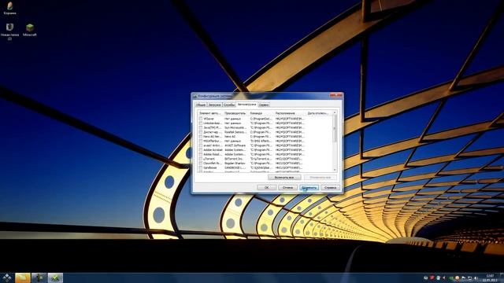The image size is (504, 283).
Task: Click the Включить все button
Action: pyautogui.click(x=284, y=178)
